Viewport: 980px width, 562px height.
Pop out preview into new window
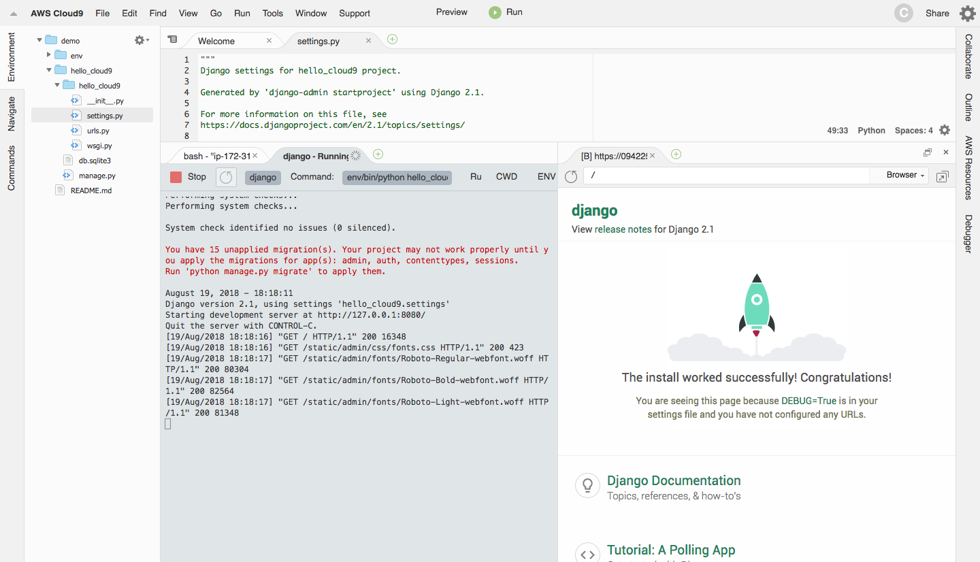click(x=942, y=176)
